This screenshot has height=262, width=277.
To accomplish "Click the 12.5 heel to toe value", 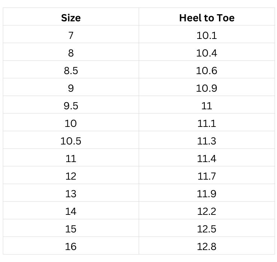I will pos(207,229).
